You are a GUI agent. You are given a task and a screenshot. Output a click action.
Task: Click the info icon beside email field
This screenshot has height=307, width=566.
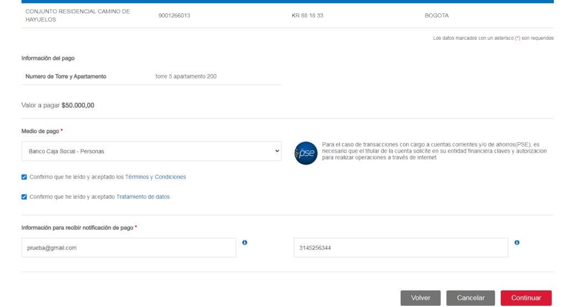pos(244,242)
